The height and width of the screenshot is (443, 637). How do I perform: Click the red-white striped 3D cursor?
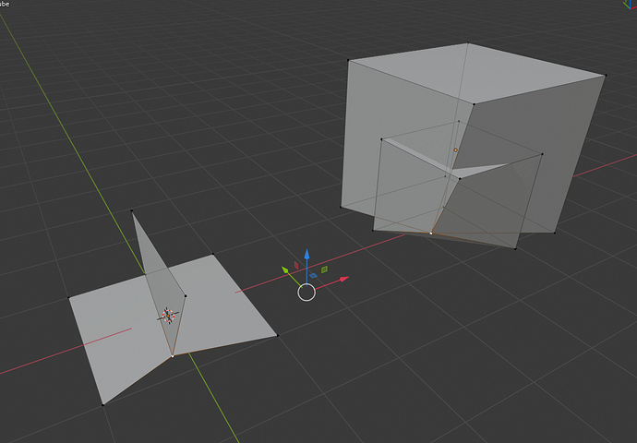(168, 316)
